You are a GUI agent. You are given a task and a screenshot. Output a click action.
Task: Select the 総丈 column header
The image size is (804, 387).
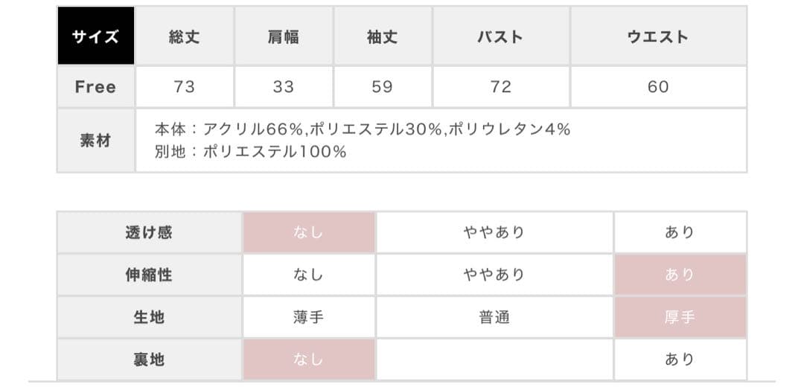tap(184, 36)
